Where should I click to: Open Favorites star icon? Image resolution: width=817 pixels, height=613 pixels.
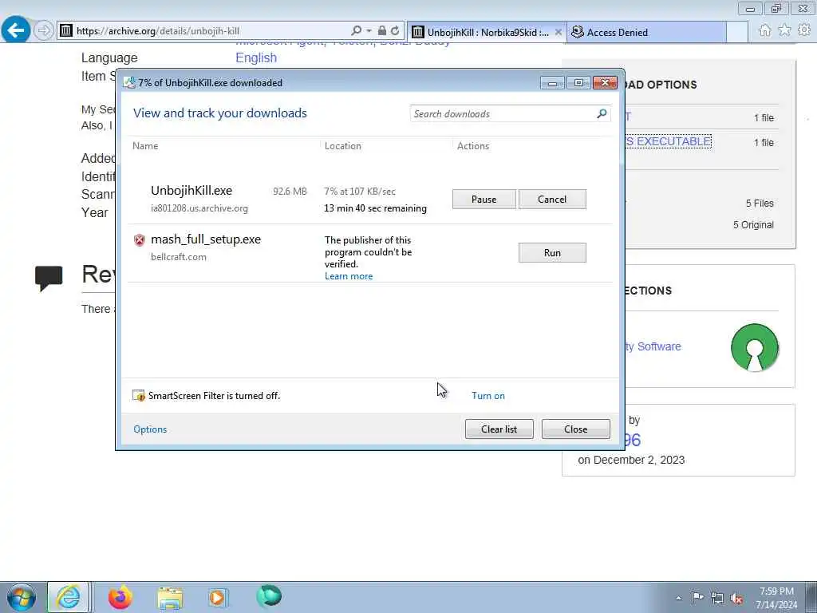[784, 31]
